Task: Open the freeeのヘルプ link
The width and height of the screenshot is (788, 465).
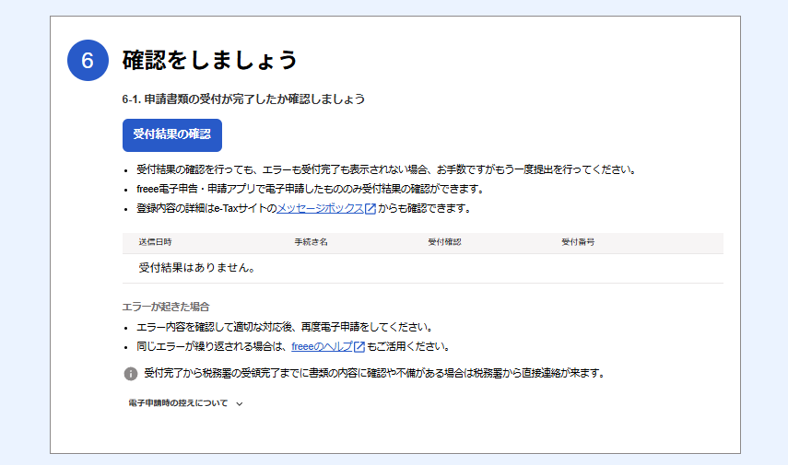Action: pyautogui.click(x=322, y=346)
